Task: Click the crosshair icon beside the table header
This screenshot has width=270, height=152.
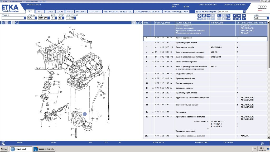Action: pyautogui.click(x=141, y=23)
